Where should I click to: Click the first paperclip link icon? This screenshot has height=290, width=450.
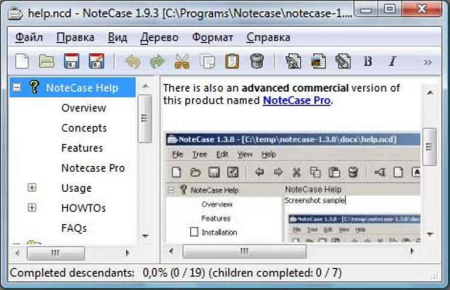(293, 61)
